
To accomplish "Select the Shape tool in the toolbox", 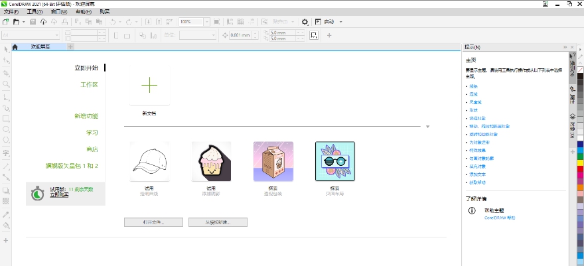I will coord(6,60).
